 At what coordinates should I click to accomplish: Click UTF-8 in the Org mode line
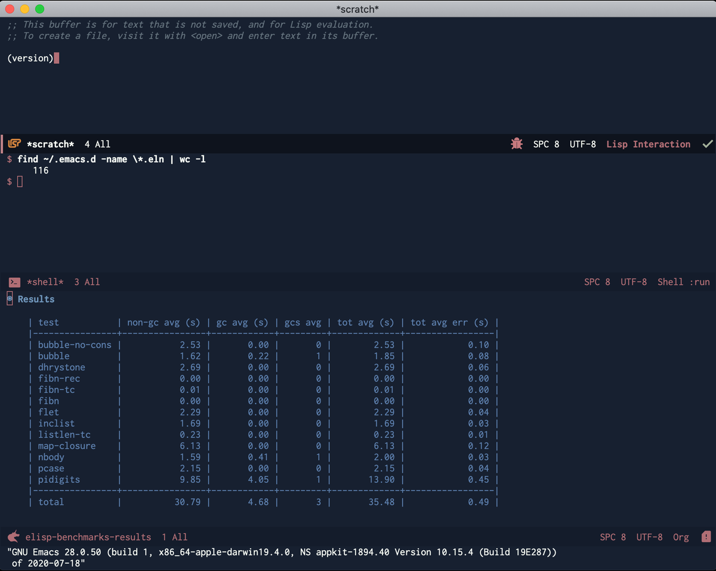650,537
